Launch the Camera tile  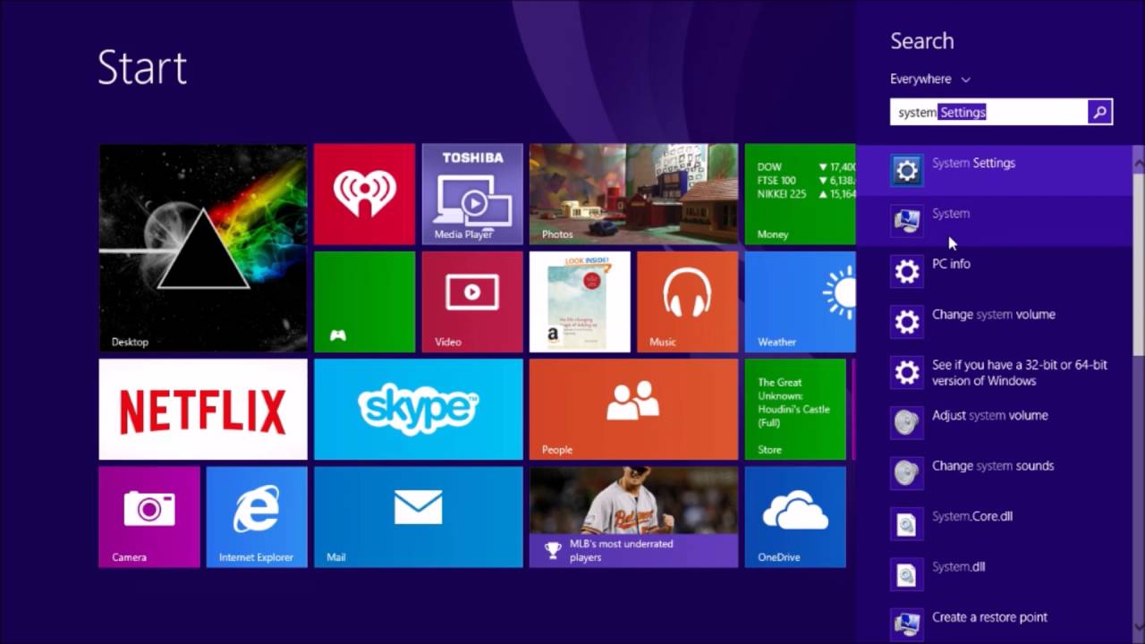[x=149, y=517]
